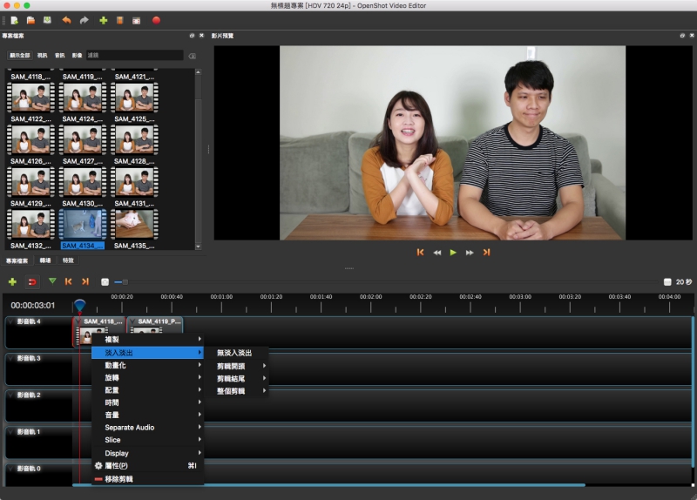The image size is (697, 500).
Task: Select the 顯示全部 filter button
Action: pos(19,55)
